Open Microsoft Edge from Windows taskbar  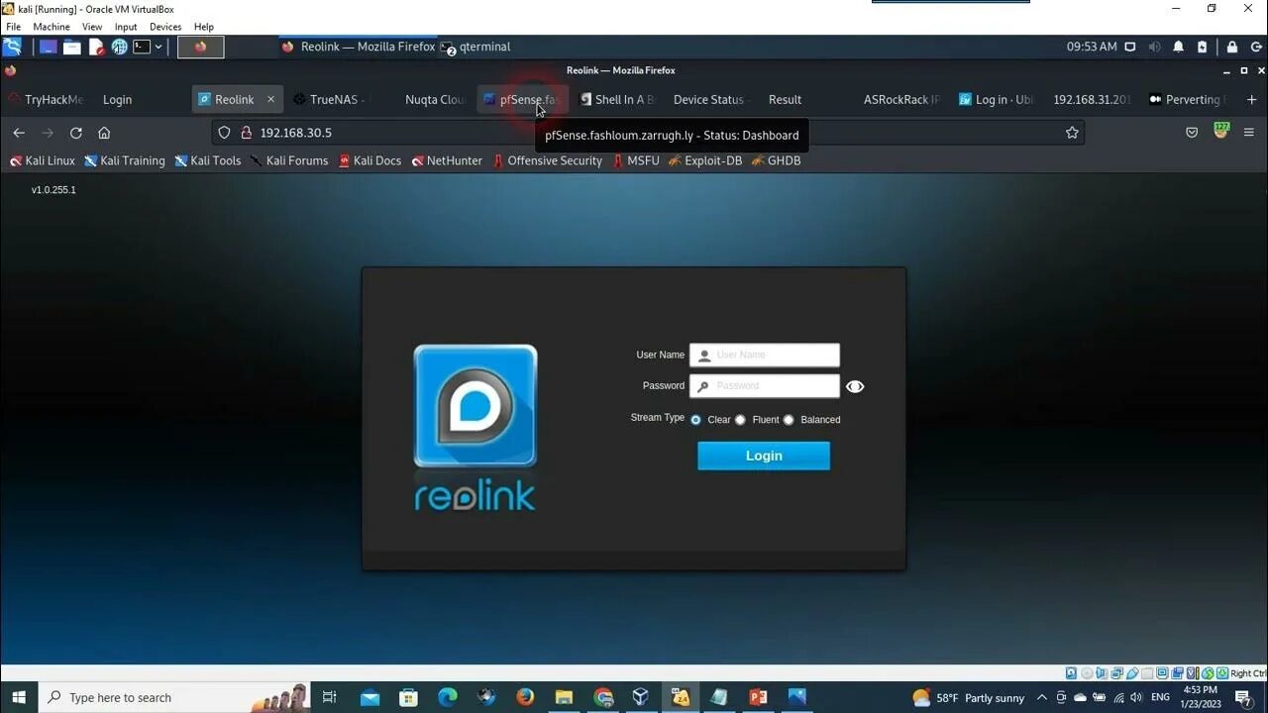tap(447, 697)
